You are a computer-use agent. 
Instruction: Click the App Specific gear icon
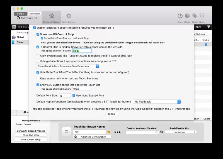pos(25,112)
